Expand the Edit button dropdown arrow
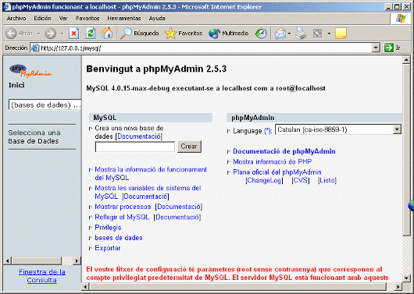This screenshot has width=414, height=294. pos(329,34)
